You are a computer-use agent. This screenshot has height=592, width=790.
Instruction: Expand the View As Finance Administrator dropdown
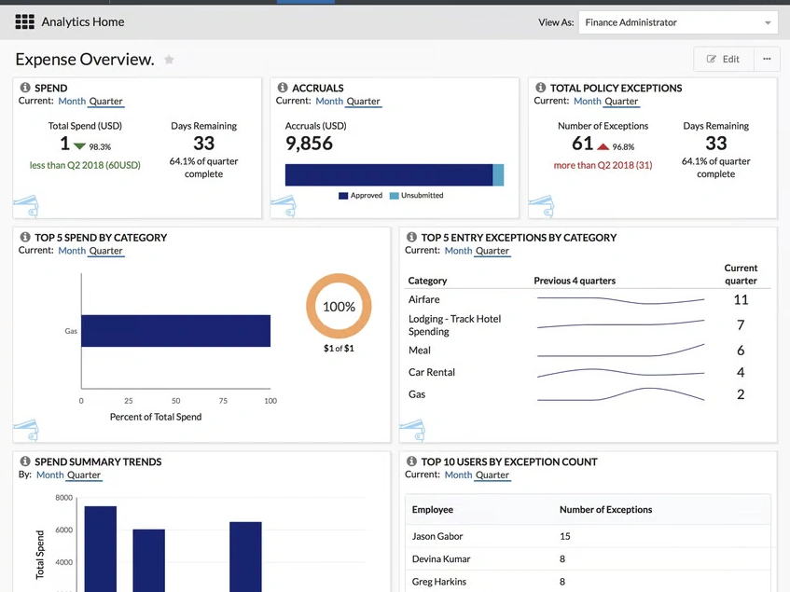[678, 22]
